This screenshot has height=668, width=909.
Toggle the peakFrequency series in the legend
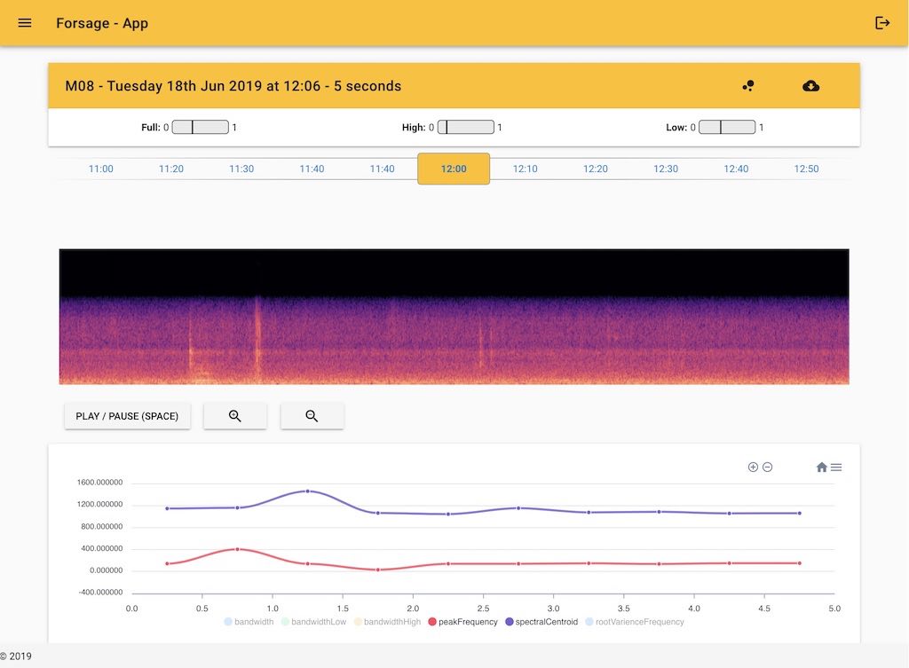pyautogui.click(x=464, y=622)
